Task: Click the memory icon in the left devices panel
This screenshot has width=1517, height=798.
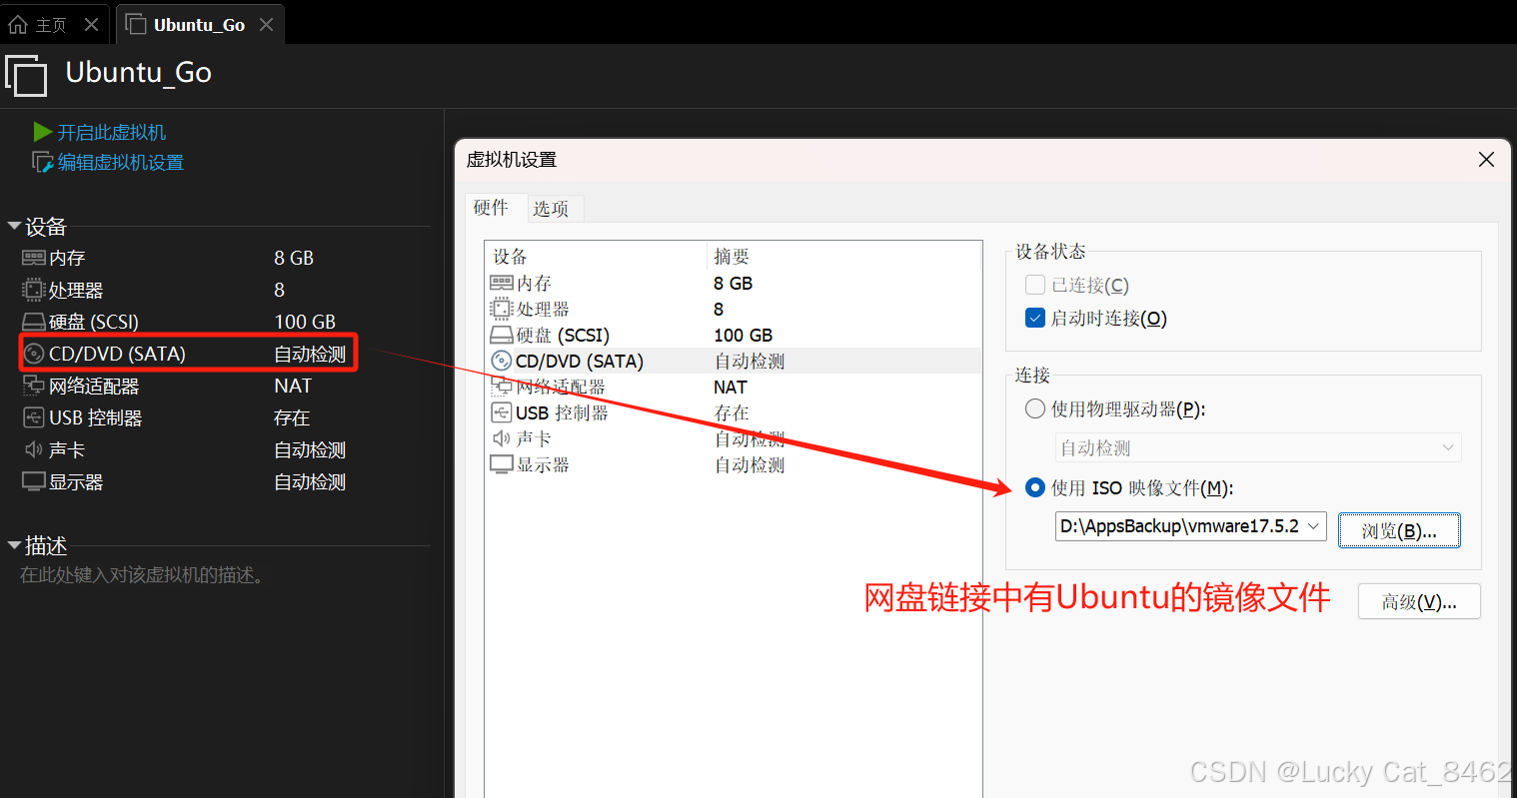Action: [x=34, y=258]
